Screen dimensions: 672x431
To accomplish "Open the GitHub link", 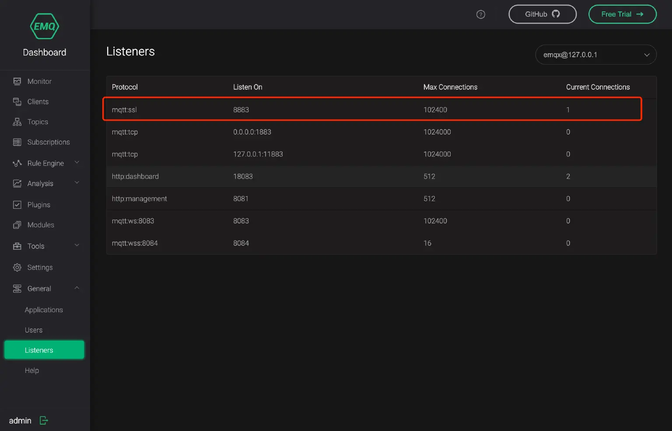I will point(542,14).
